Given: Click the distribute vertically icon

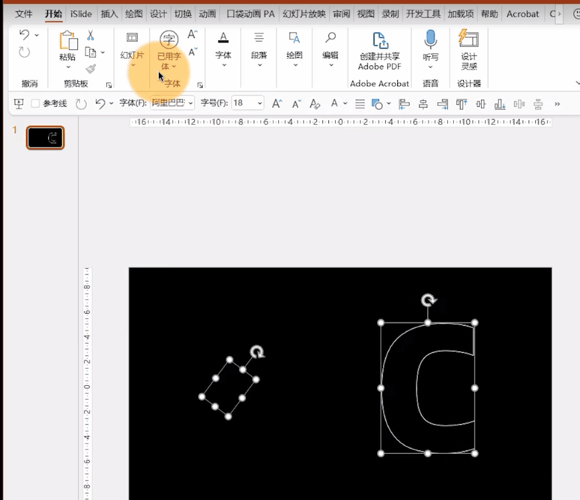Looking at the screenshot, I should click(539, 104).
